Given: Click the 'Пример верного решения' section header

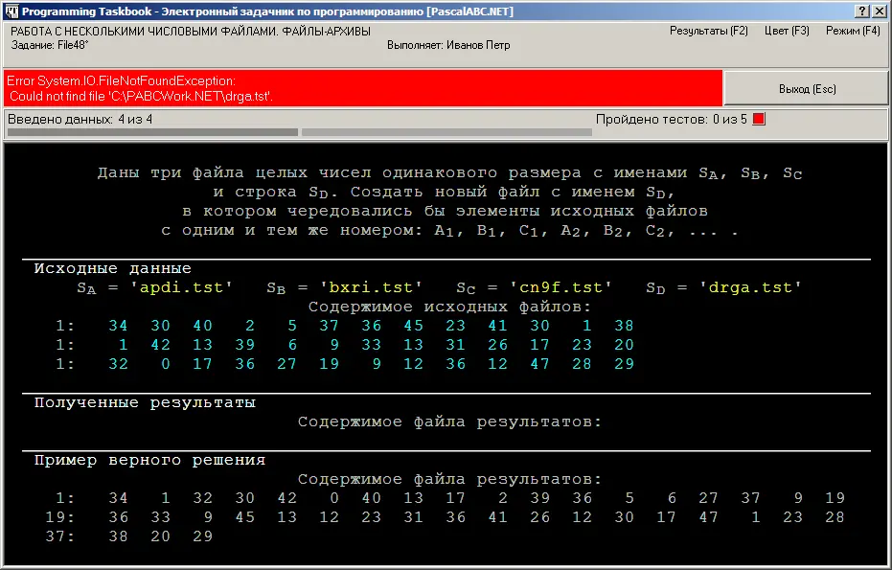Looking at the screenshot, I should tap(149, 461).
